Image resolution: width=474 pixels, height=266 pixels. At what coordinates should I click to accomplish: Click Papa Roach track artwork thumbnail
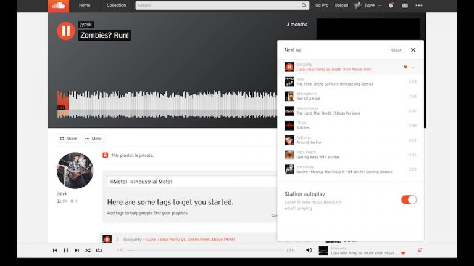point(289,155)
